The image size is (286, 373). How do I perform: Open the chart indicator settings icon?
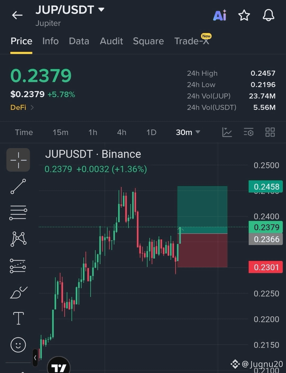(x=248, y=132)
